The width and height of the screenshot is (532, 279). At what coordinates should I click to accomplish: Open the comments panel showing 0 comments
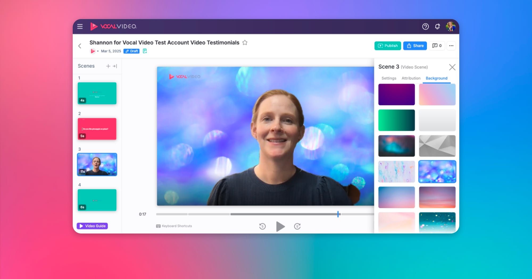(437, 46)
